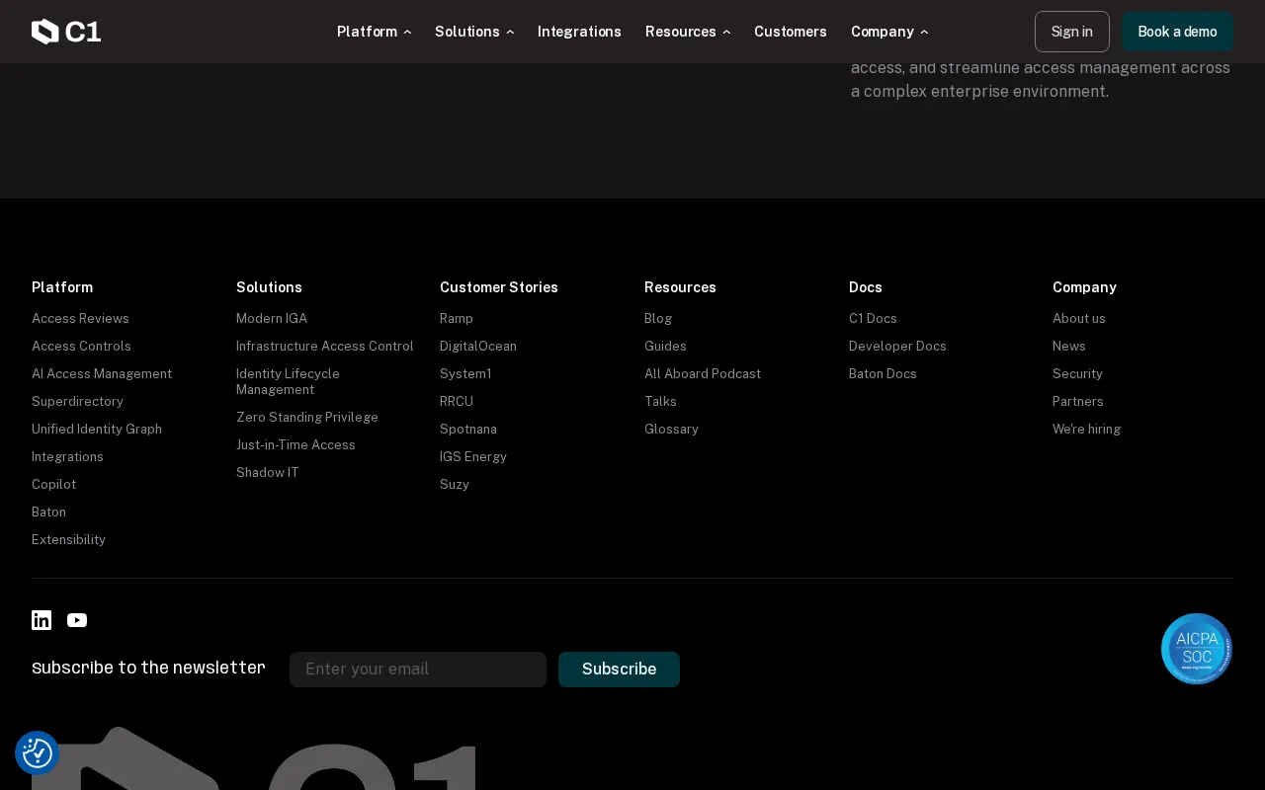1265x790 pixels.
Task: Open C1 Docs link
Action: [x=873, y=318]
